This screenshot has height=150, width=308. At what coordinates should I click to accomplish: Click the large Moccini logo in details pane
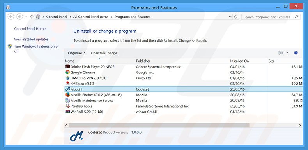pos(76,136)
